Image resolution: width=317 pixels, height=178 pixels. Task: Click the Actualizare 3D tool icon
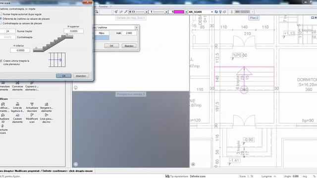click(x=3, y=115)
